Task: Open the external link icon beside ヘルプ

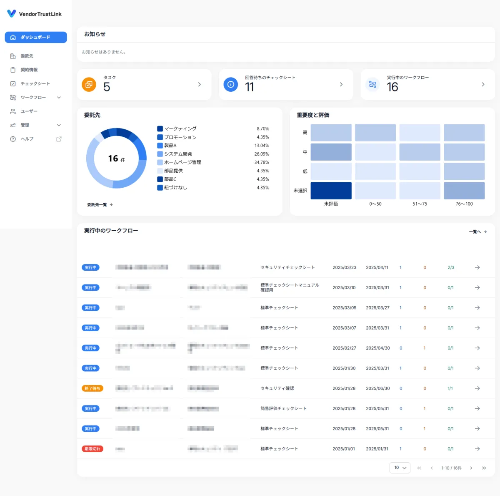Action: pyautogui.click(x=59, y=139)
